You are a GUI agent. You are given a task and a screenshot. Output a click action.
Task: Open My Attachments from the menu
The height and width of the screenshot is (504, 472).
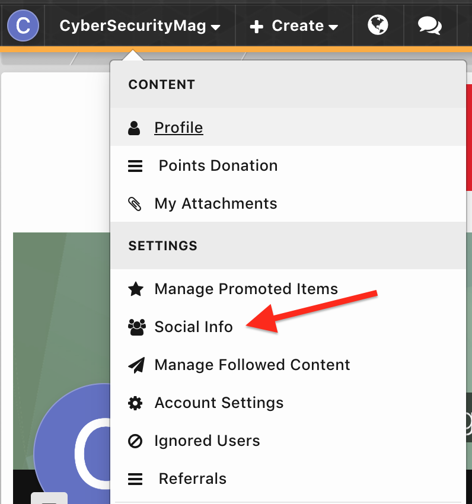[215, 204]
